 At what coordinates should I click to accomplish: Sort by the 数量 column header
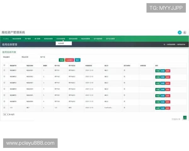(x=45, y=65)
